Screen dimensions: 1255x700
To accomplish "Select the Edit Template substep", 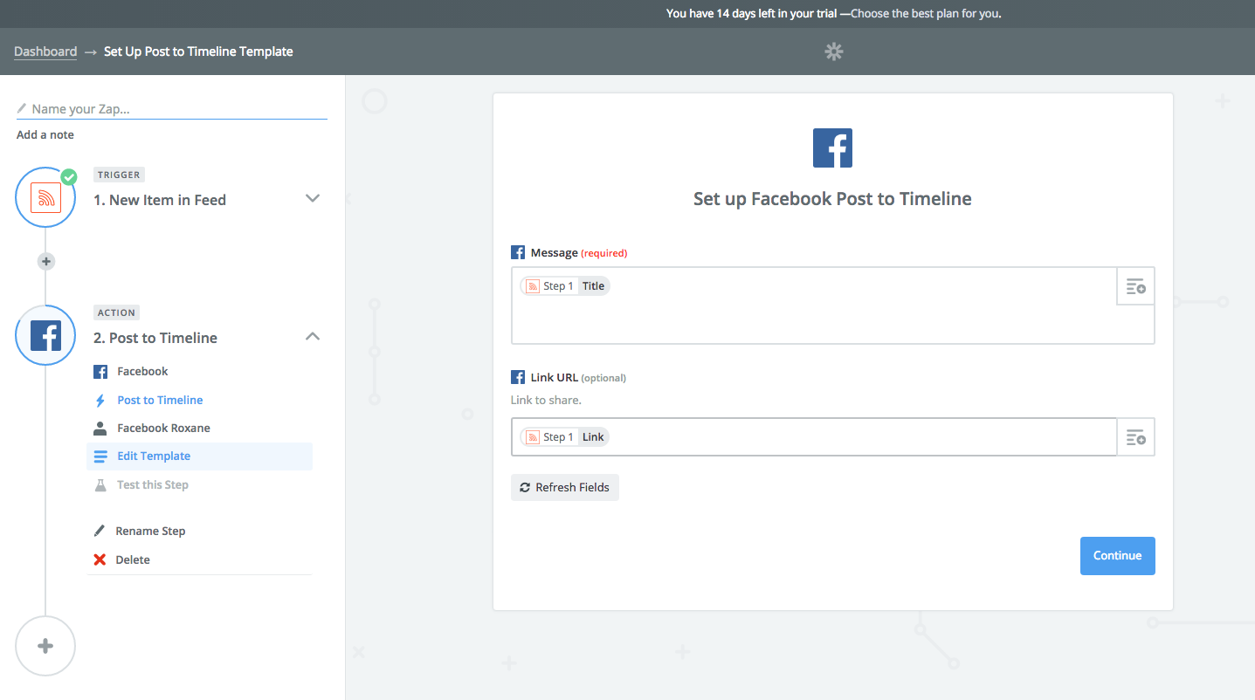I will point(199,456).
